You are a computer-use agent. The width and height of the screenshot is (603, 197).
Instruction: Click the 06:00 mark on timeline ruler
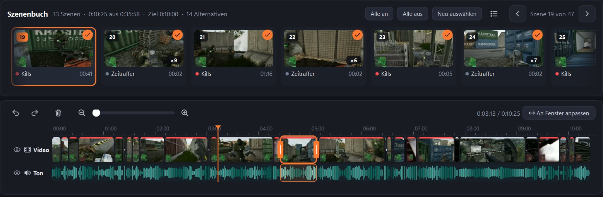click(x=370, y=128)
